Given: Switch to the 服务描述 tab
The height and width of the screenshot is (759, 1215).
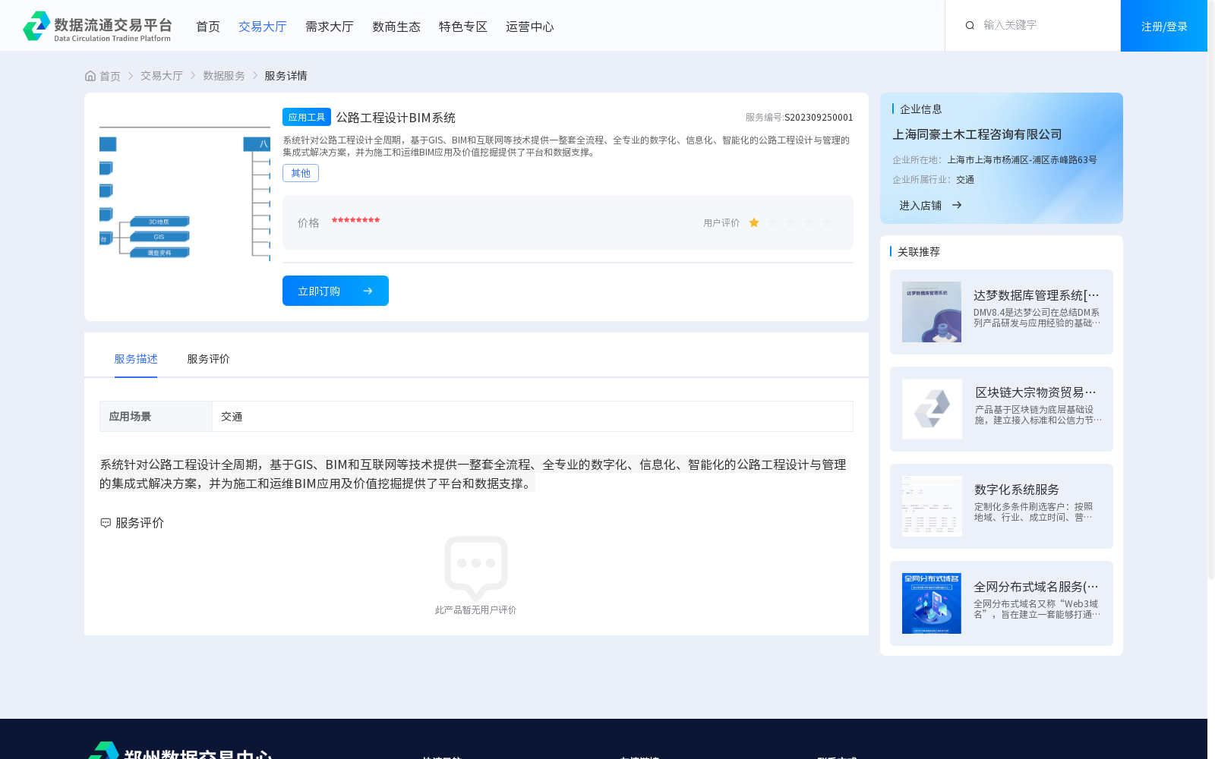Looking at the screenshot, I should (x=136, y=359).
